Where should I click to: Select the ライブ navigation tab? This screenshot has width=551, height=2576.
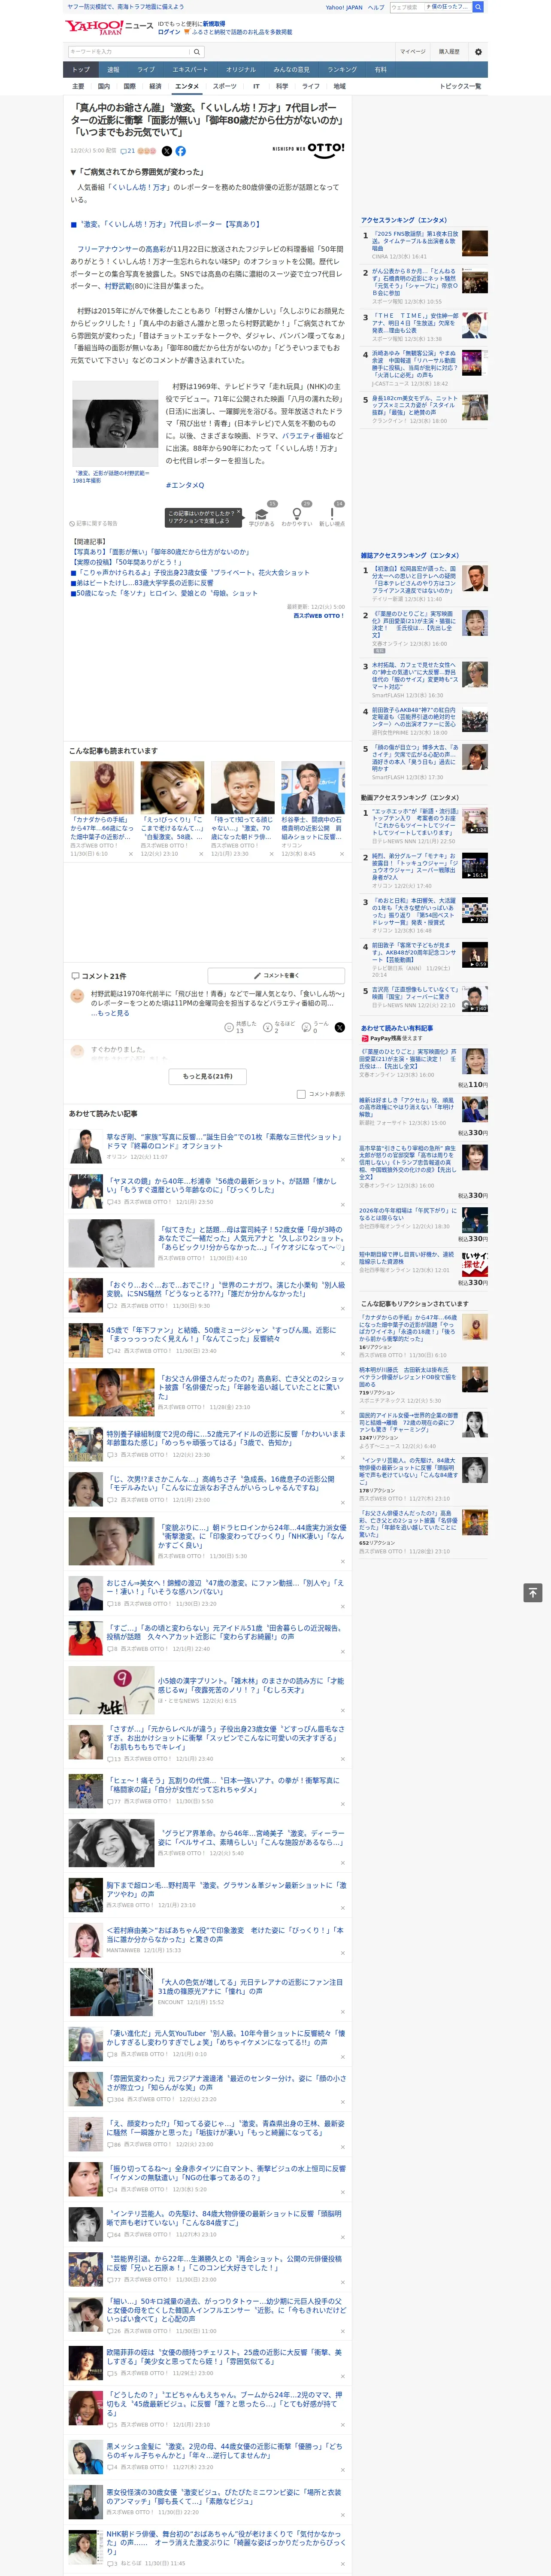pos(146,69)
